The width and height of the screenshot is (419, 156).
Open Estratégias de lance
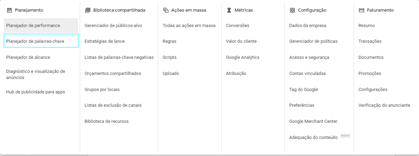(105, 41)
